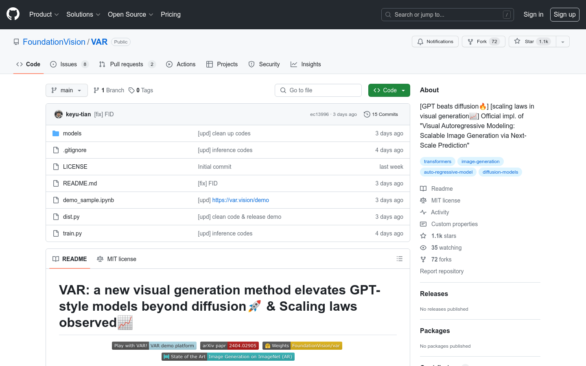Viewport: 586px width, 366px height.
Task: Open the README outline list icon
Action: (x=400, y=259)
